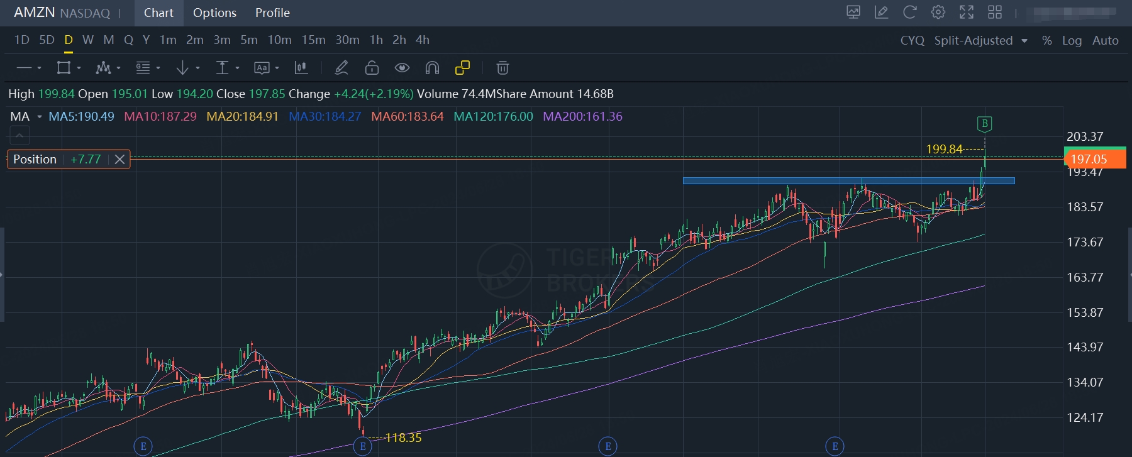Viewport: 1132px width, 457px height.
Task: Expand the line tool dropdown arrow
Action: coord(39,68)
